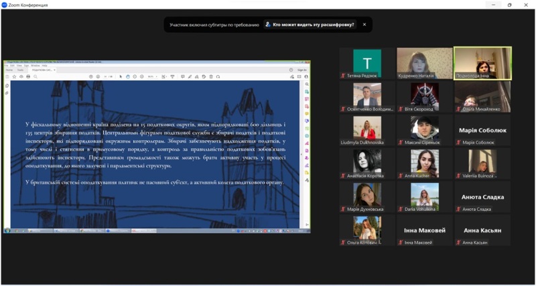Open page thumbnails icon in Acrobat left pane
The height and width of the screenshot is (286, 536).
(7, 86)
